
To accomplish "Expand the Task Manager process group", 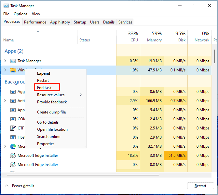I will (x=5, y=61).
